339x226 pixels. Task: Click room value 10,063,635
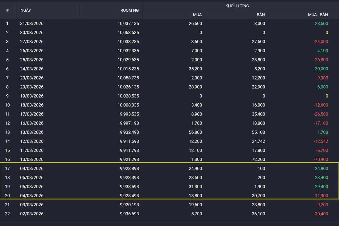tap(128, 33)
